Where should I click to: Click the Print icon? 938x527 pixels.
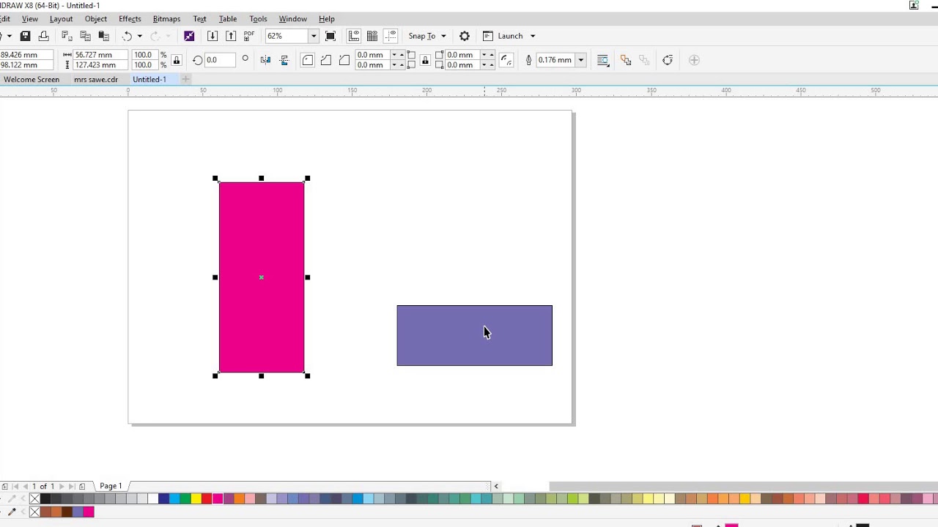(x=43, y=36)
